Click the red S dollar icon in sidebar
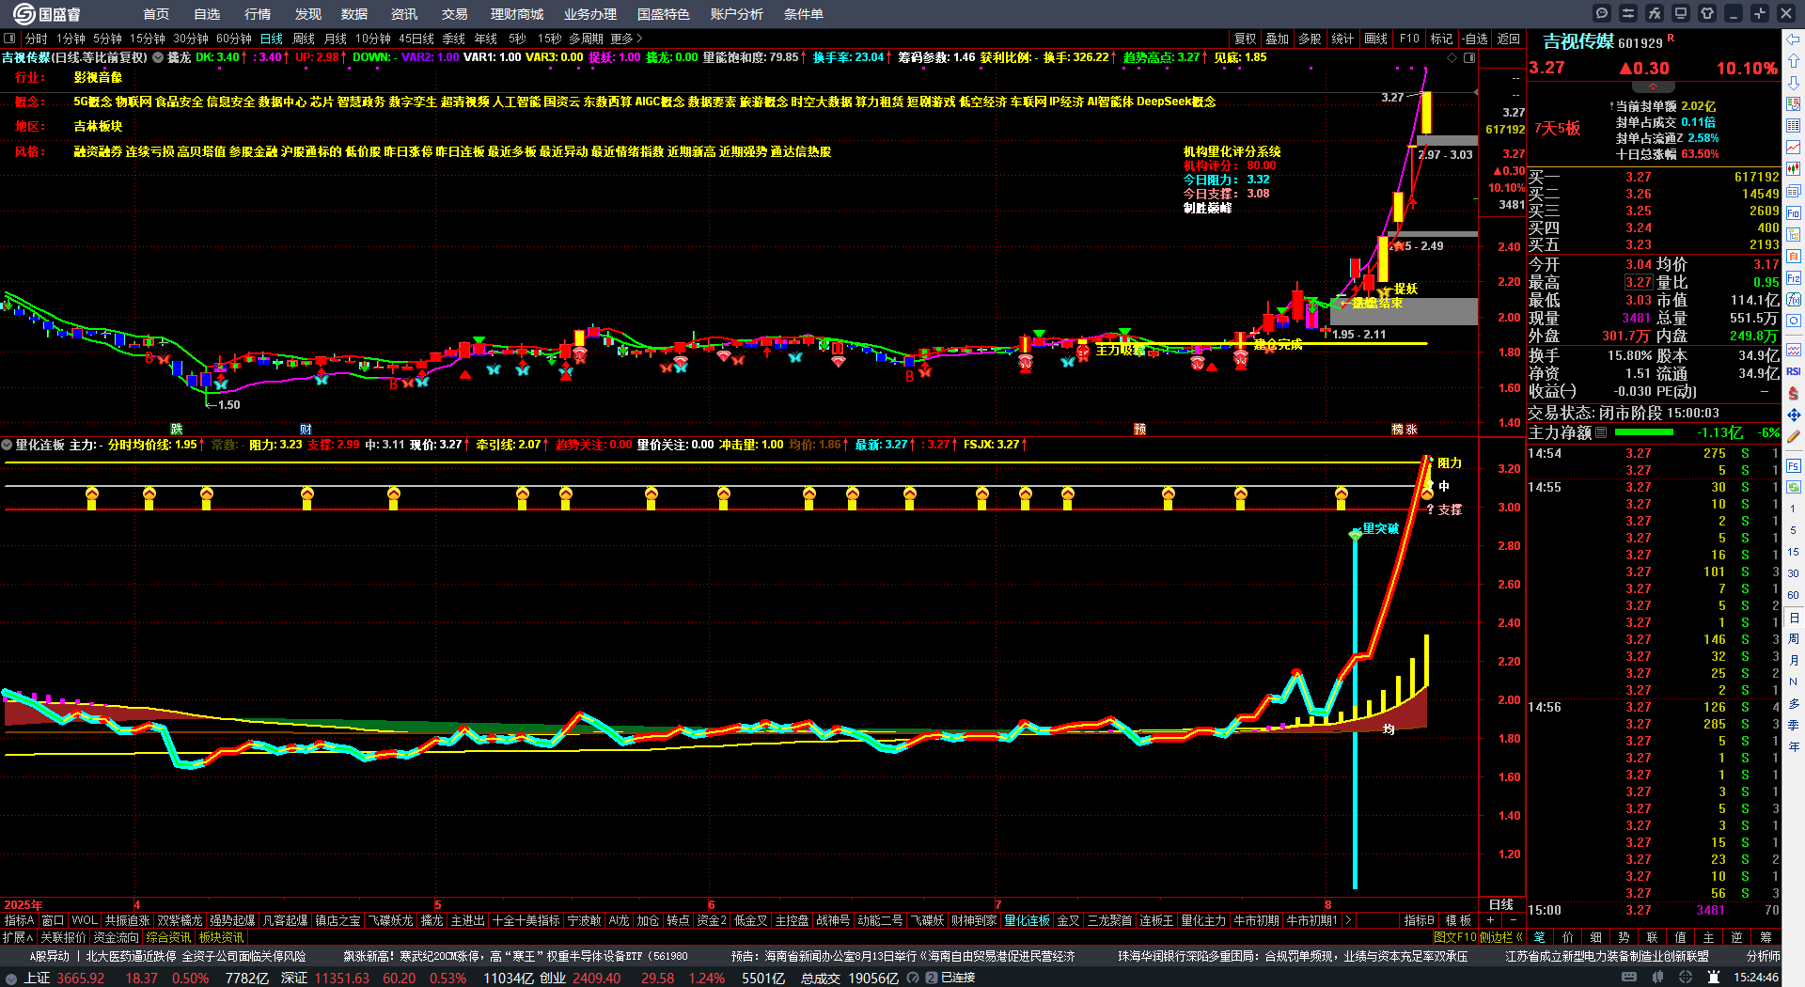Viewport: 1805px width, 987px height. click(1794, 393)
